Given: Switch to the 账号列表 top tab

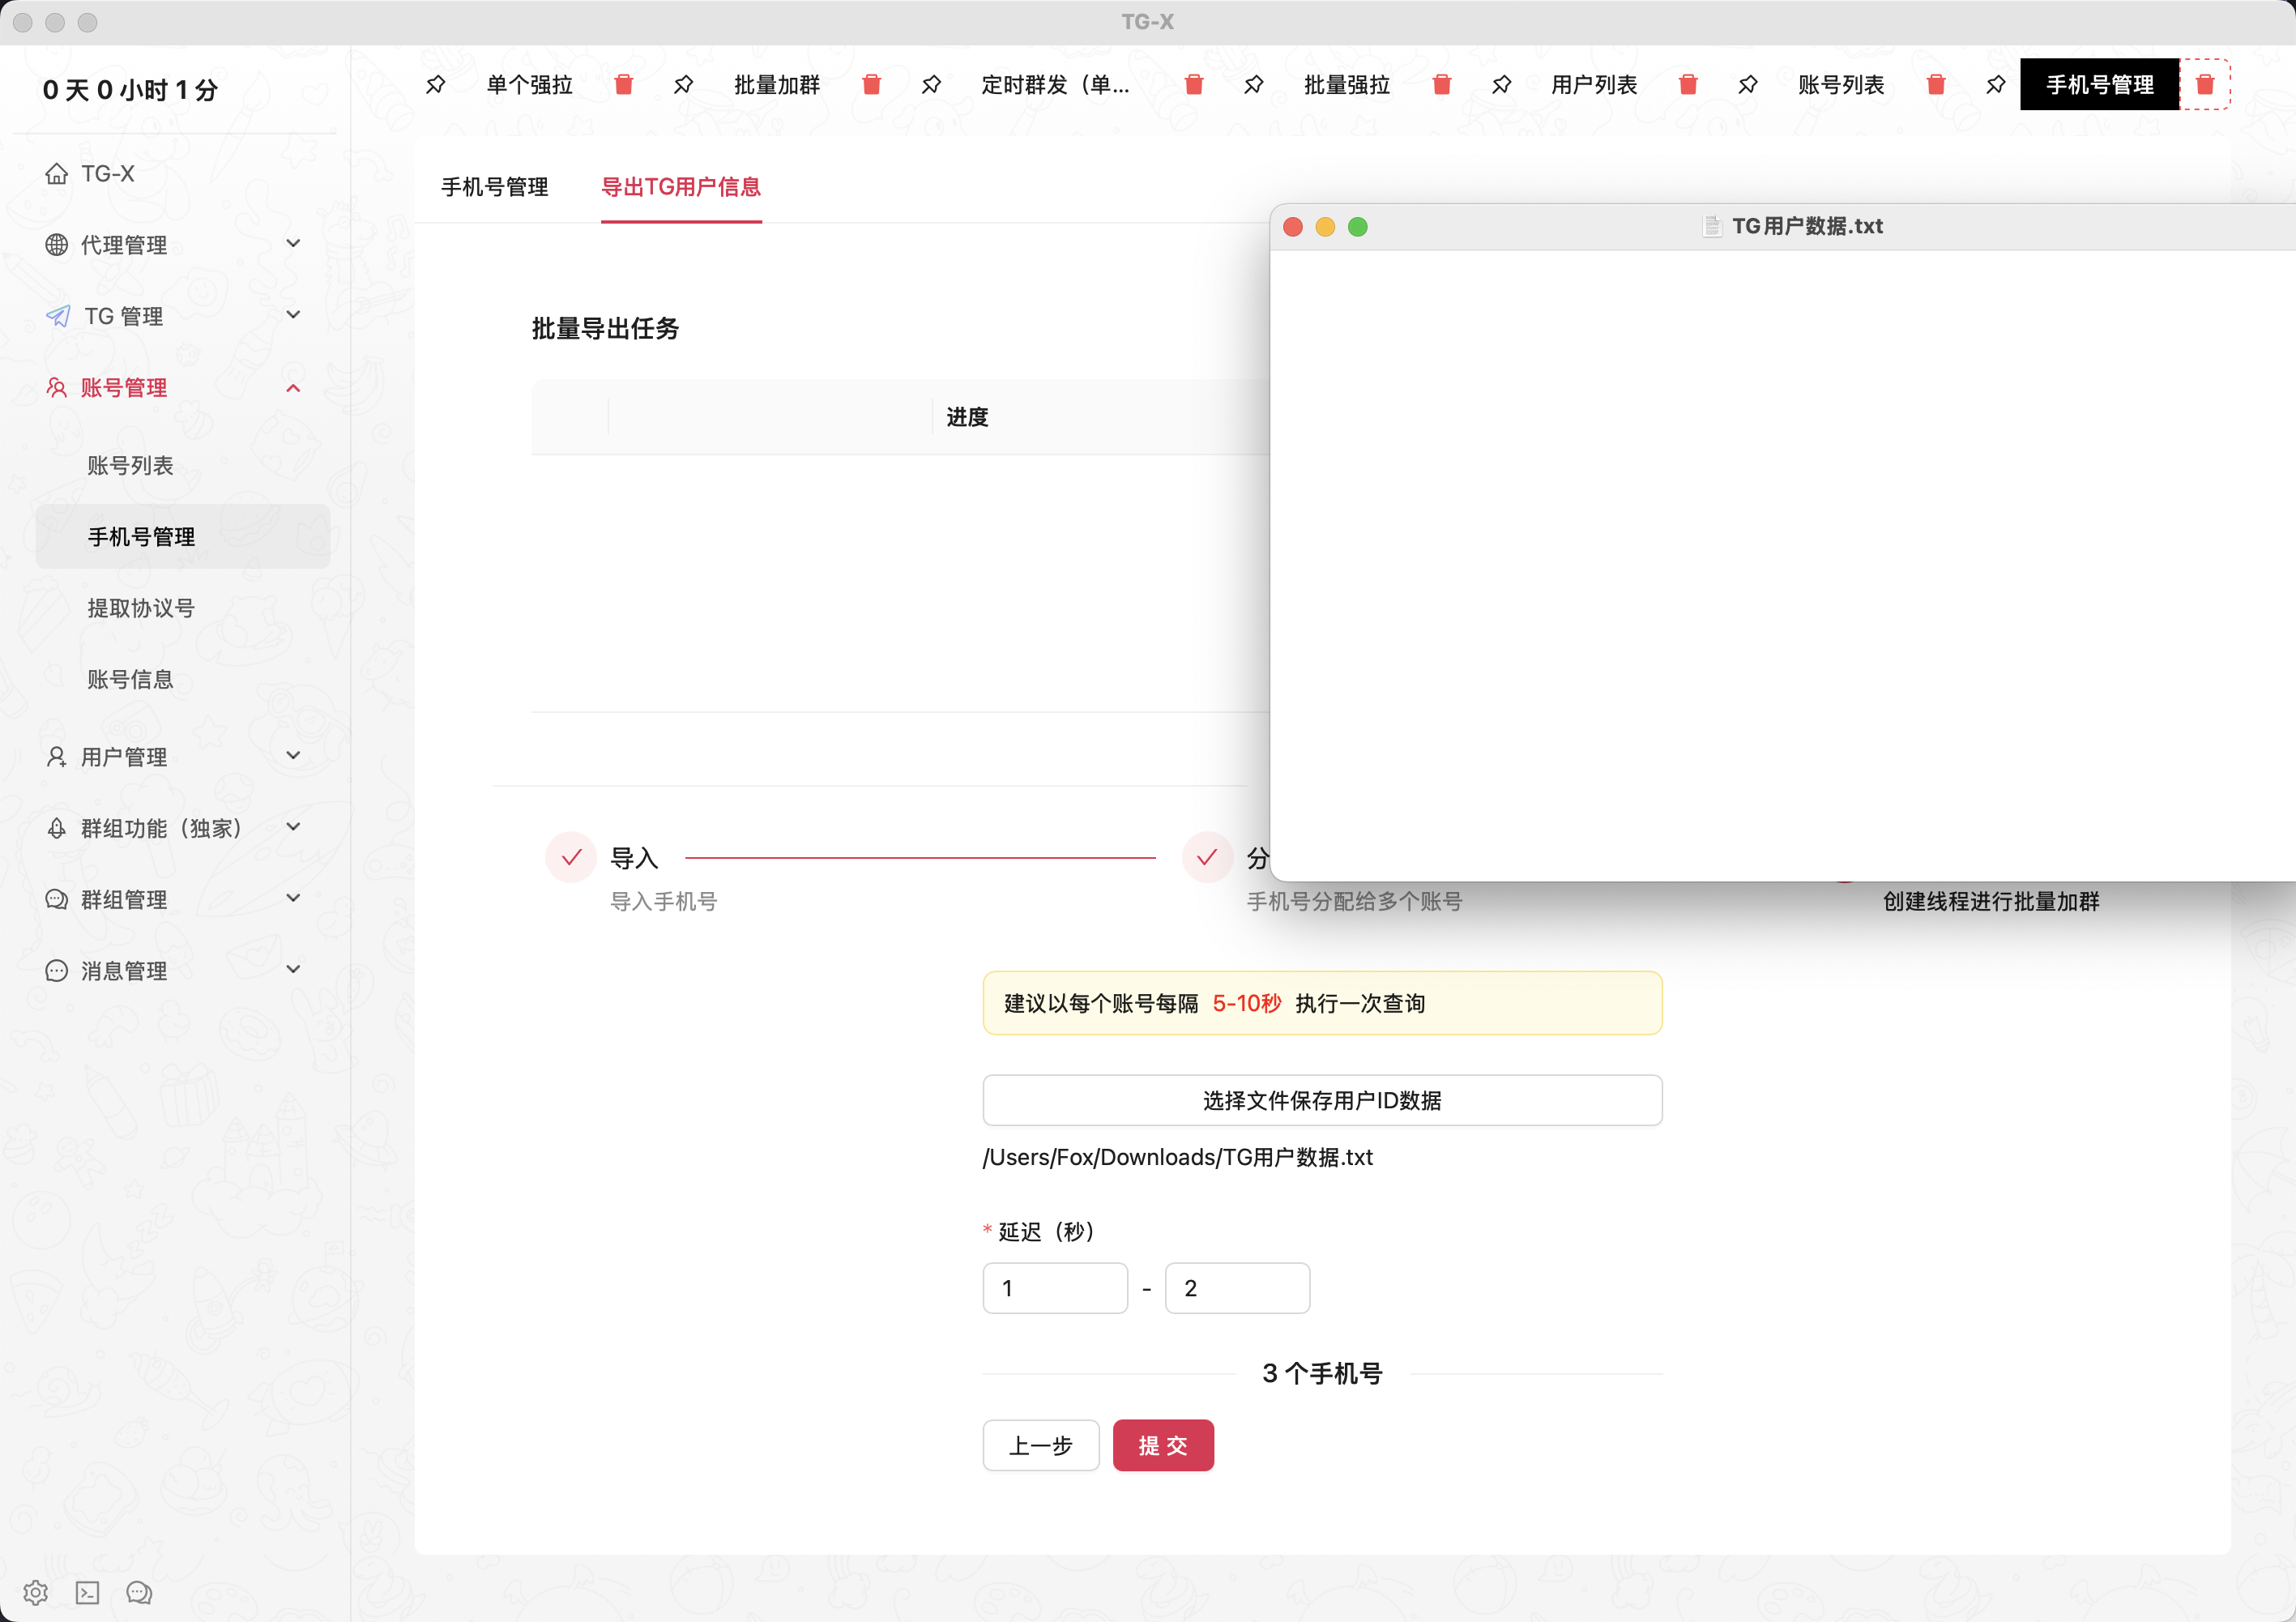Looking at the screenshot, I should (1841, 85).
